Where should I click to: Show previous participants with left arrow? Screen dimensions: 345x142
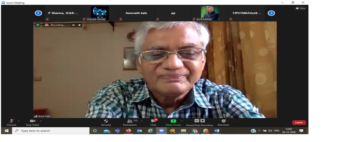point(38,13)
